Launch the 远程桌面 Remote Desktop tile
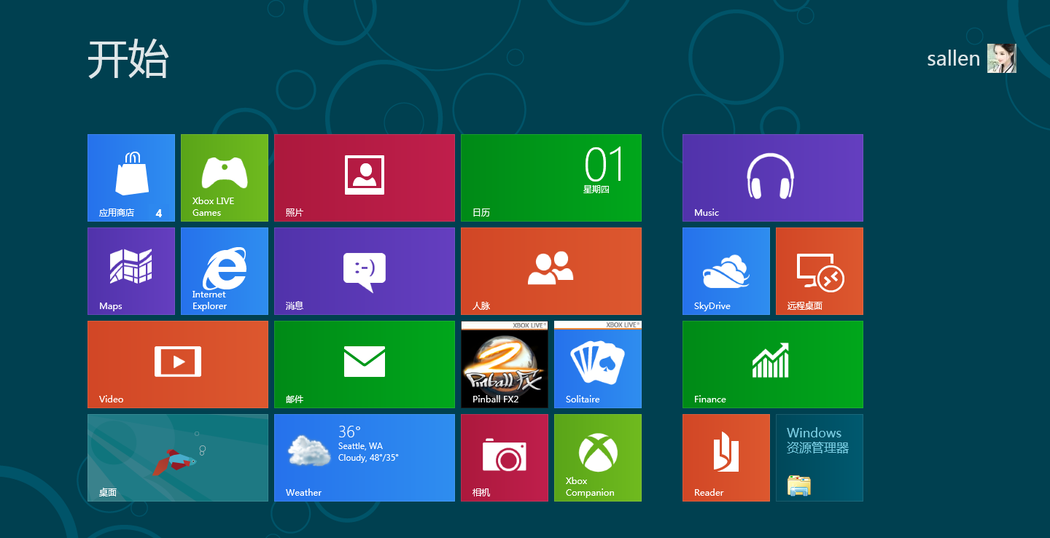Image resolution: width=1050 pixels, height=538 pixels. pyautogui.click(x=820, y=271)
